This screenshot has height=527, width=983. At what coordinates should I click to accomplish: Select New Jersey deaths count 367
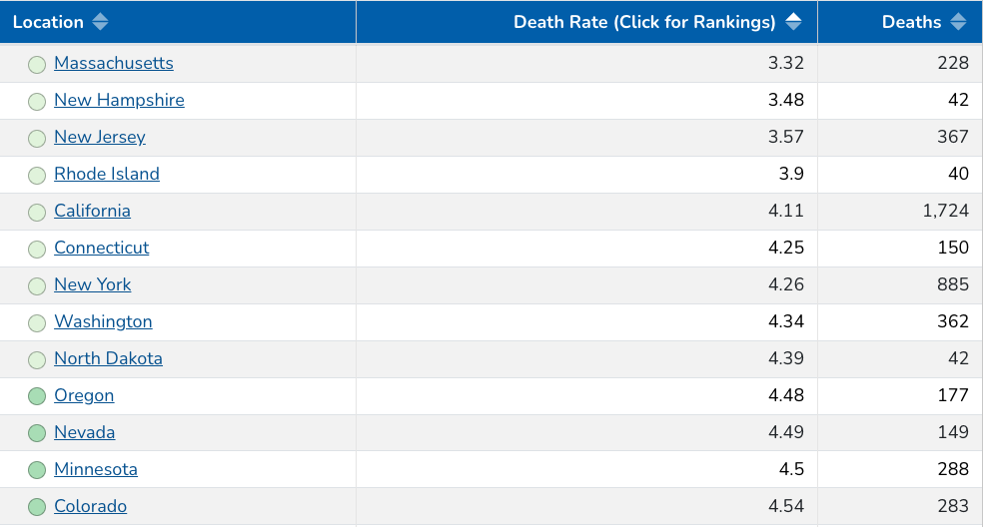point(953,137)
